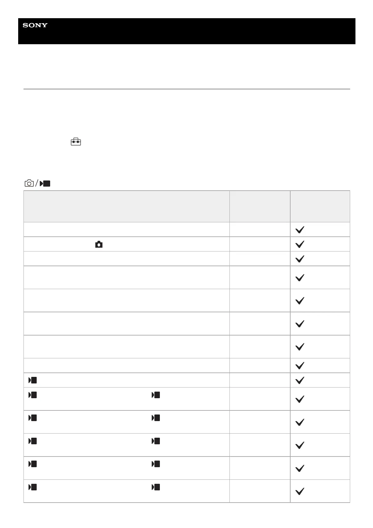
Task: Click the left movie icon in the tenth table row
Action: click(x=33, y=395)
